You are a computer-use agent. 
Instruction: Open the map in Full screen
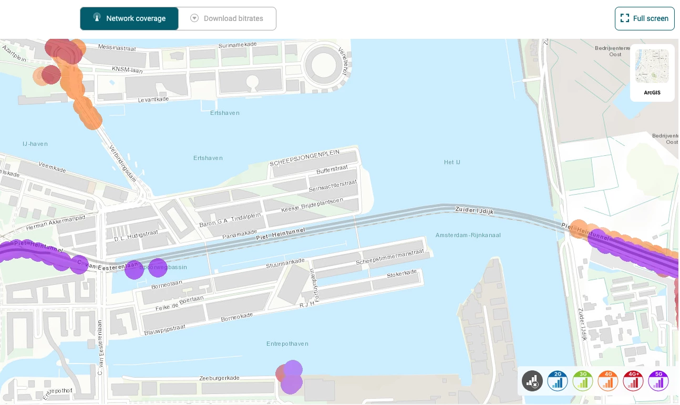(645, 18)
